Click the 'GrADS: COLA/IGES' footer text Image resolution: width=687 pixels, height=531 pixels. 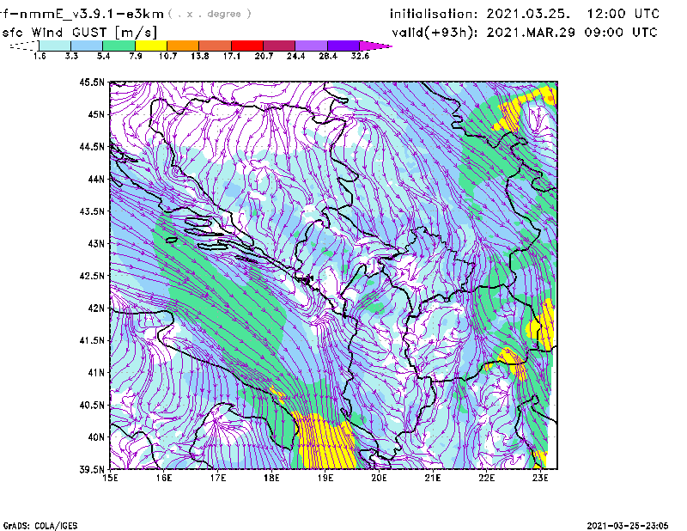[40, 526]
